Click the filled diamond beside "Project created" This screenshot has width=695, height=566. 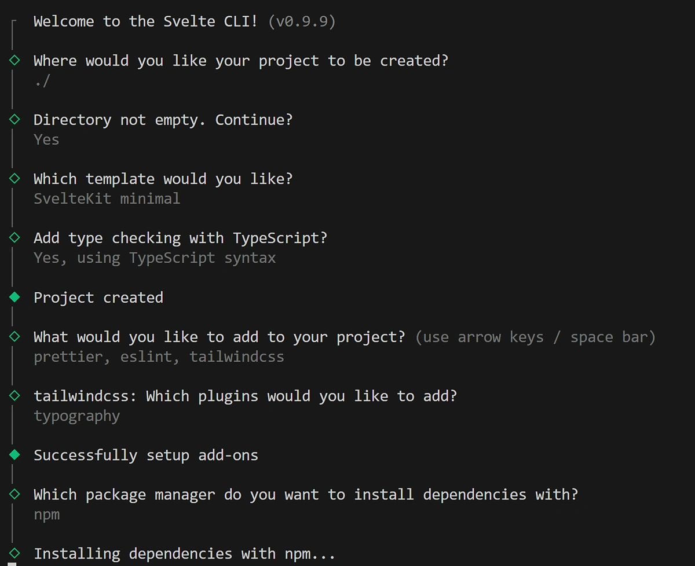point(14,297)
